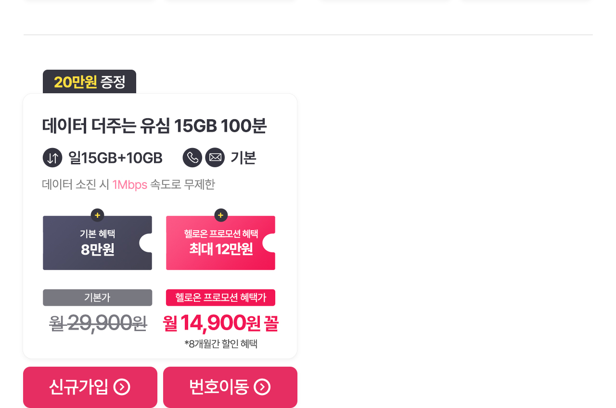This screenshot has height=408, width=616.
Task: Click the data up-down arrows icon
Action: tap(52, 158)
